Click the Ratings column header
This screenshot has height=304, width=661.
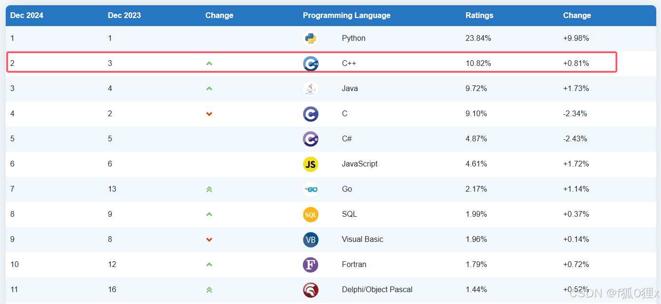(479, 15)
